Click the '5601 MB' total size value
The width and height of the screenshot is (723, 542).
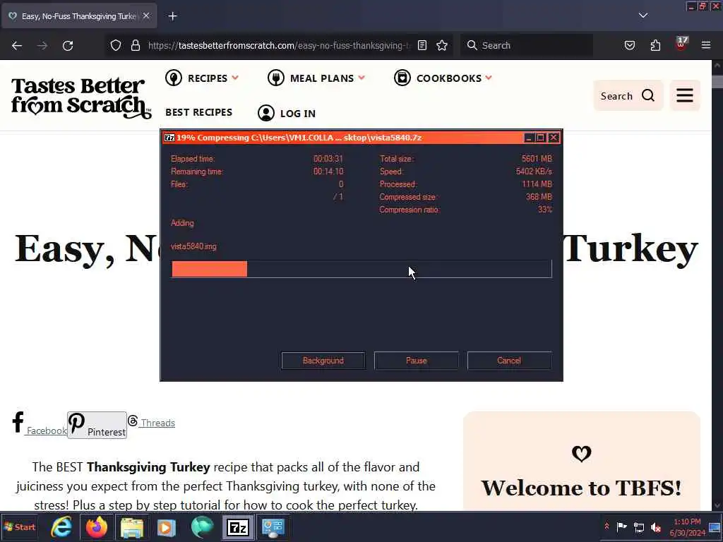[537, 159]
